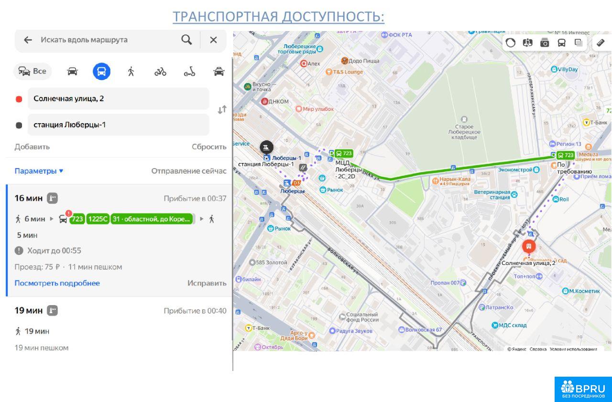
Task: Expand the Параметры dropdown
Action: (39, 171)
